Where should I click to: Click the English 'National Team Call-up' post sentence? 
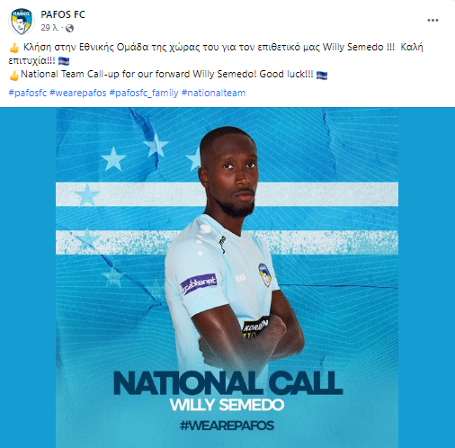(167, 74)
